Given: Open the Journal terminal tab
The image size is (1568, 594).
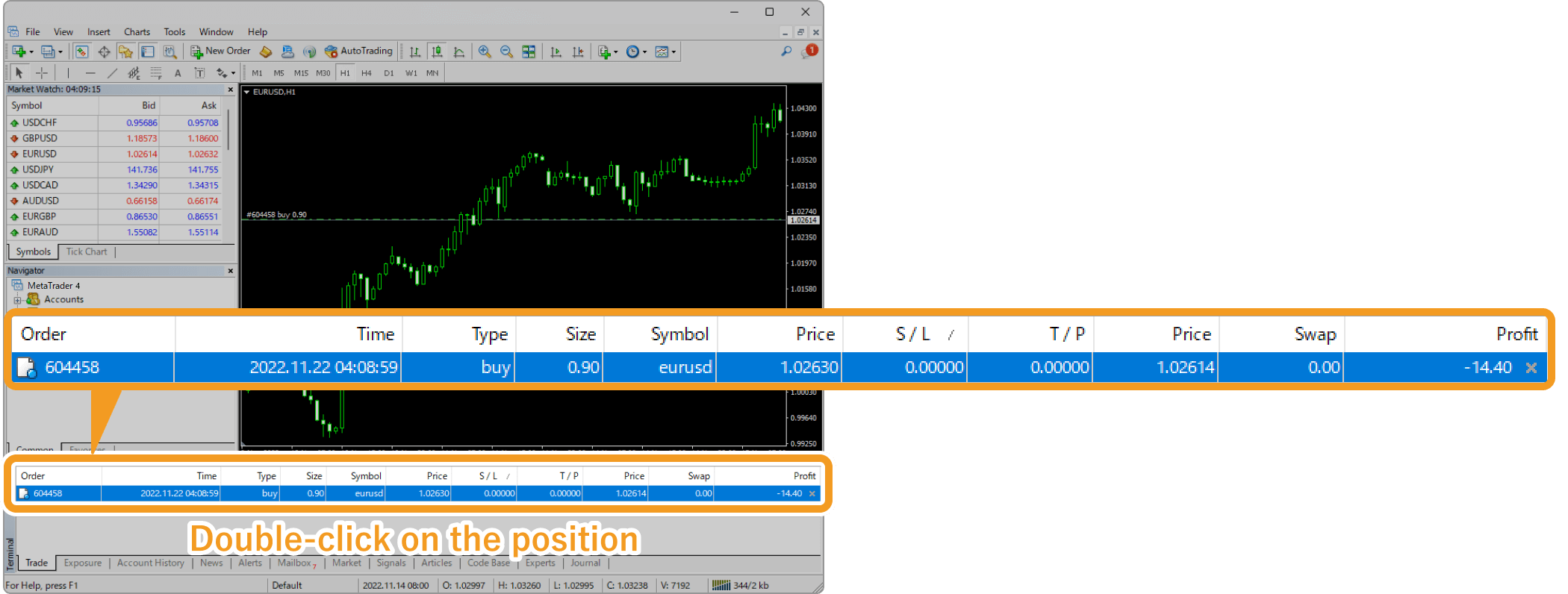Looking at the screenshot, I should coord(585,563).
